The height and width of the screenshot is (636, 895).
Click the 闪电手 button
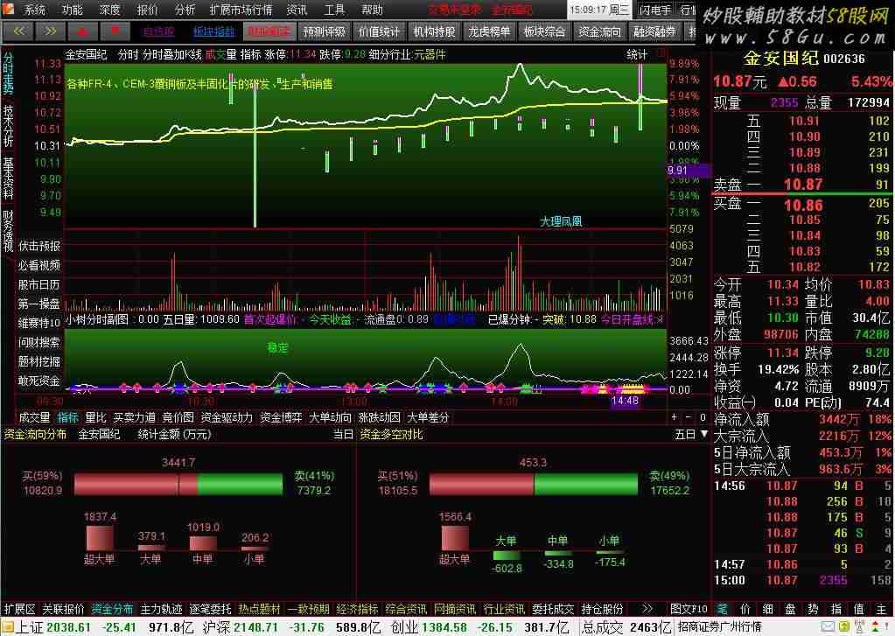click(x=655, y=10)
